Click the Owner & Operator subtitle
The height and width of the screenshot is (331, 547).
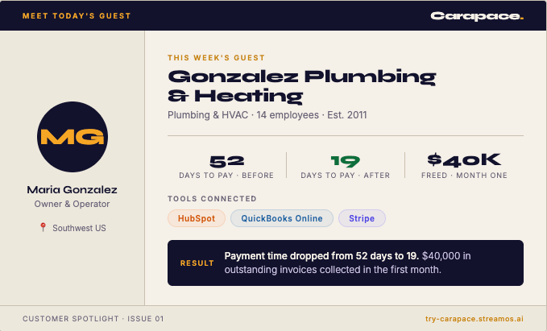(x=72, y=204)
